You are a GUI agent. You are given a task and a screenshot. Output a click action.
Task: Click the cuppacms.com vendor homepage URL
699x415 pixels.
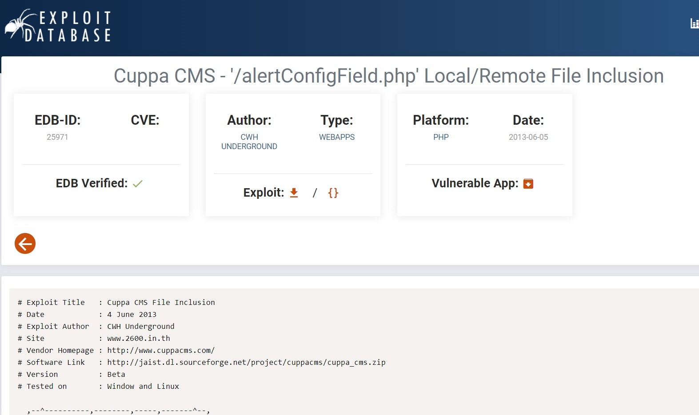point(160,350)
